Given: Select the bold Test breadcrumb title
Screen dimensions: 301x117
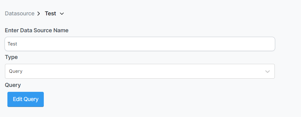Looking at the screenshot, I should tap(51, 14).
